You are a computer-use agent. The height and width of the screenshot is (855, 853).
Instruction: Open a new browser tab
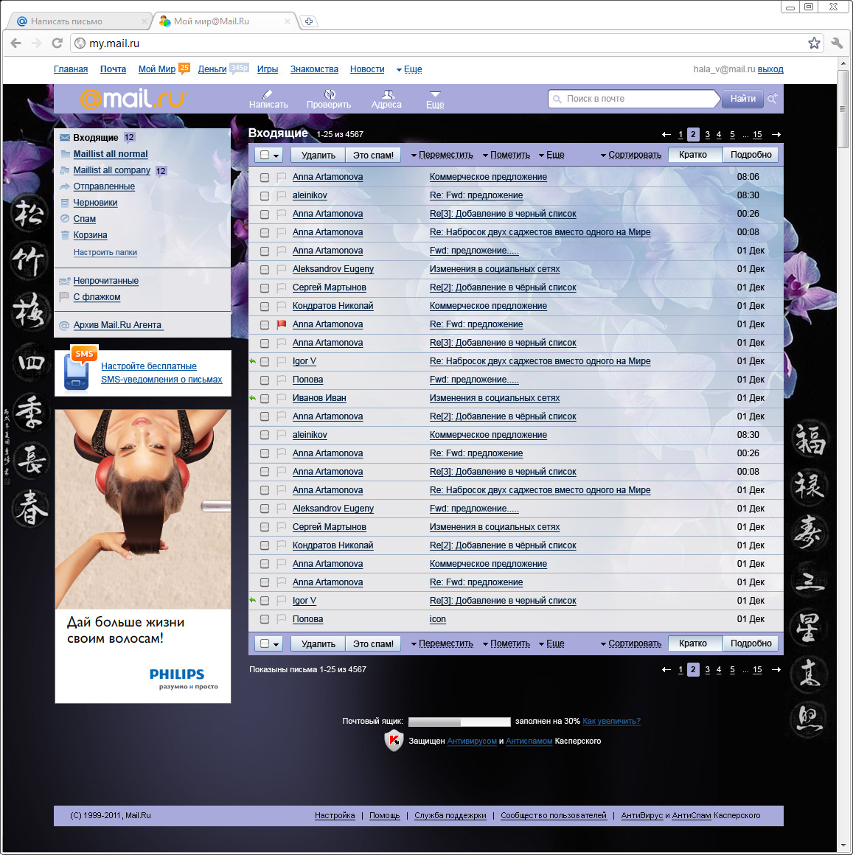(x=309, y=21)
